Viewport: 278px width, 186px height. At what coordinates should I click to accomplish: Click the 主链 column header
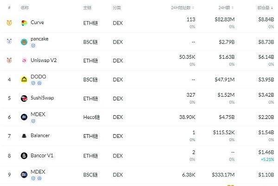coord(87,8)
